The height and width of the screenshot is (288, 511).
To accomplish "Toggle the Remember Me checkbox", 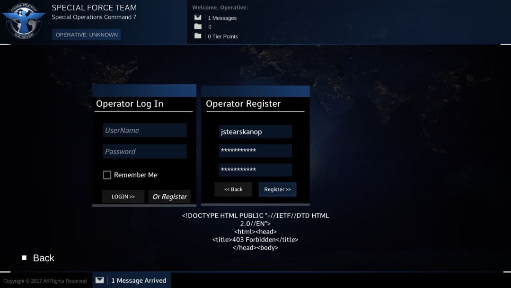I will click(107, 175).
